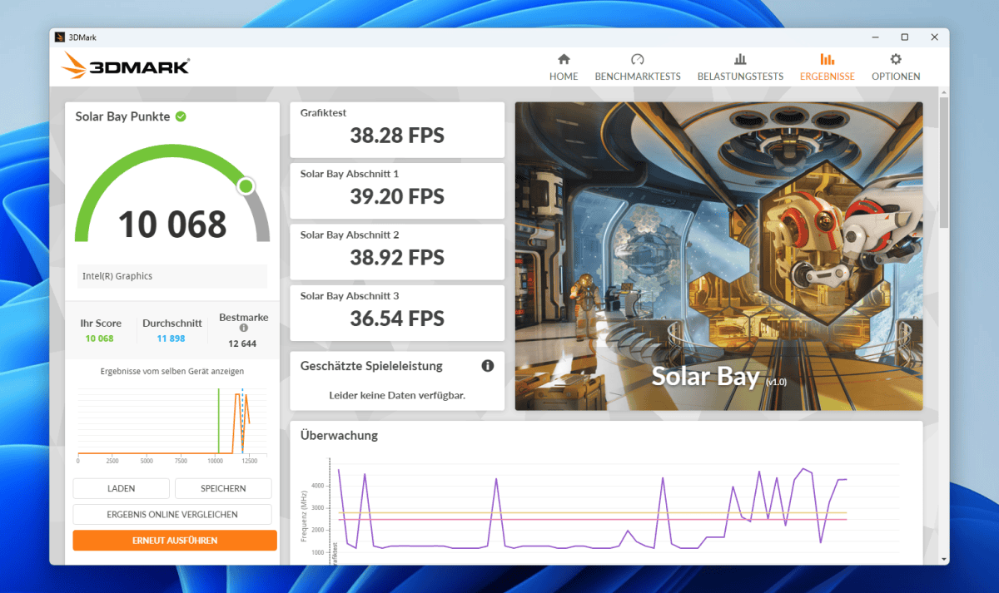
Task: Click the scrollbar down arrow
Action: pyautogui.click(x=943, y=560)
